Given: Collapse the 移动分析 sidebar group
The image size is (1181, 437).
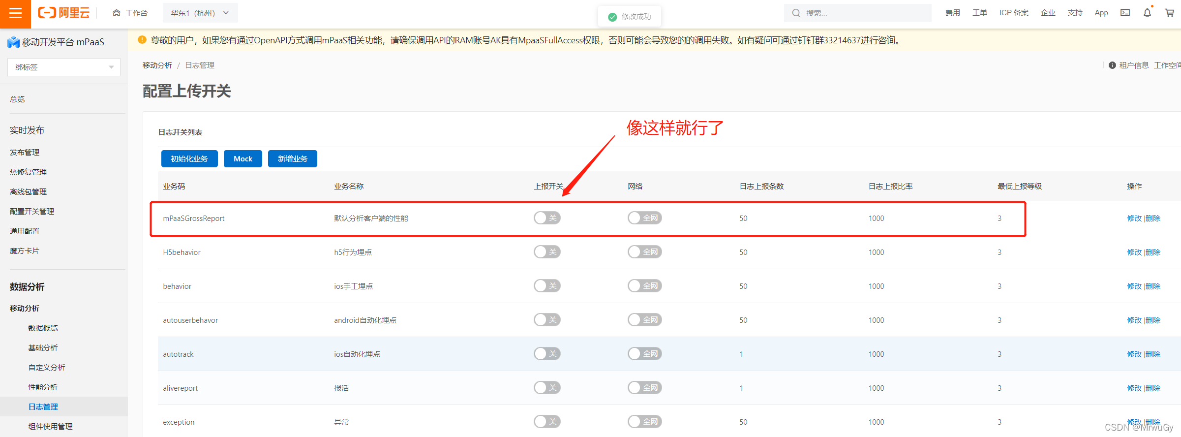Looking at the screenshot, I should [25, 309].
